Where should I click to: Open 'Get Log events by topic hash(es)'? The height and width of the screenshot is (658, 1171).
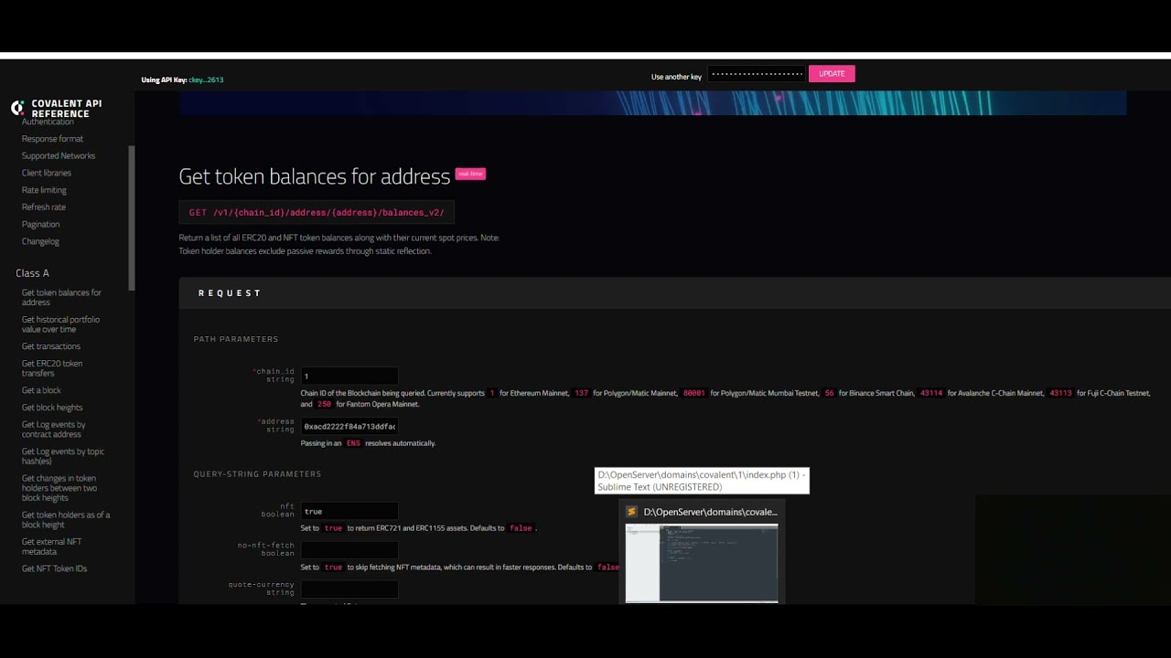click(63, 456)
